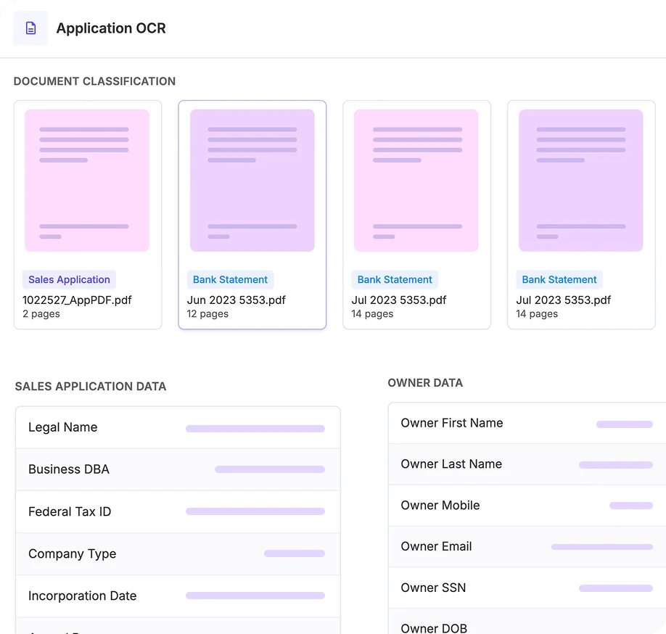The width and height of the screenshot is (666, 634).
Task: Open the 12 pages bank statement card
Action: click(x=252, y=215)
